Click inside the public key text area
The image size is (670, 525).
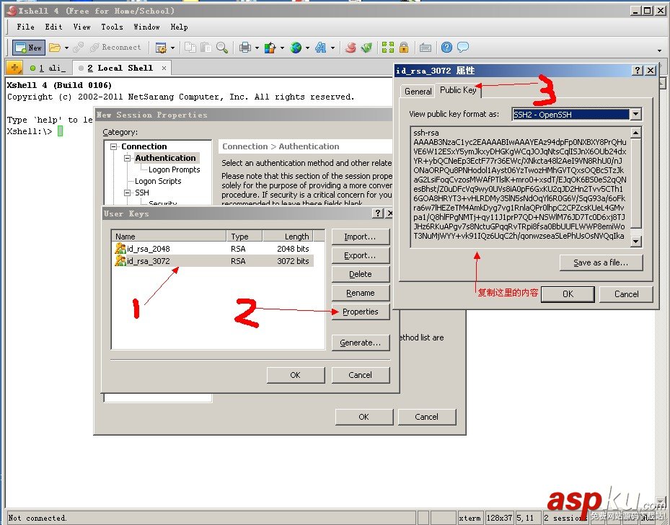point(519,186)
